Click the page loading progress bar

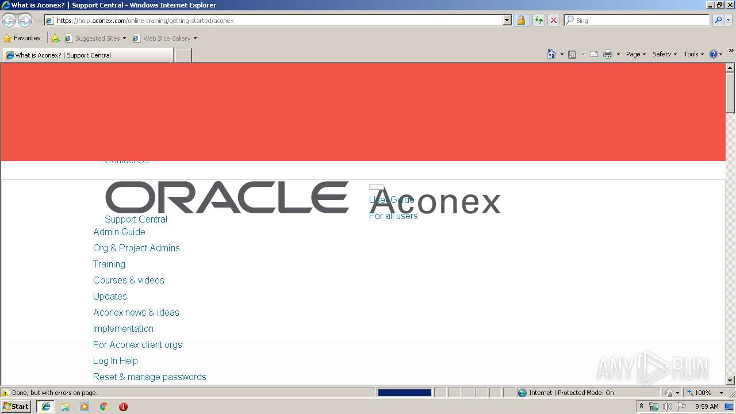coord(404,393)
